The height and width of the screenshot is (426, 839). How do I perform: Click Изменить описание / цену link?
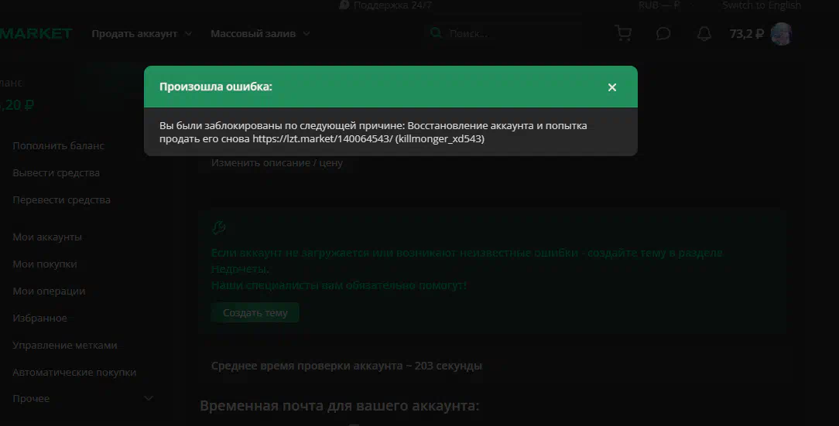pos(276,163)
